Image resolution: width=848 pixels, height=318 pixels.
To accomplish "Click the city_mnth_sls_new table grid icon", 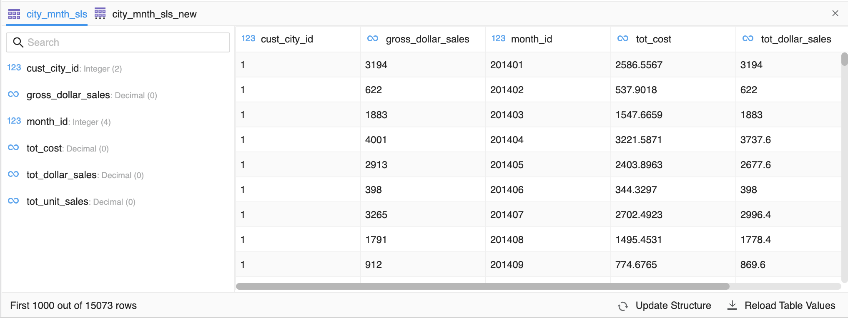I will [x=100, y=14].
